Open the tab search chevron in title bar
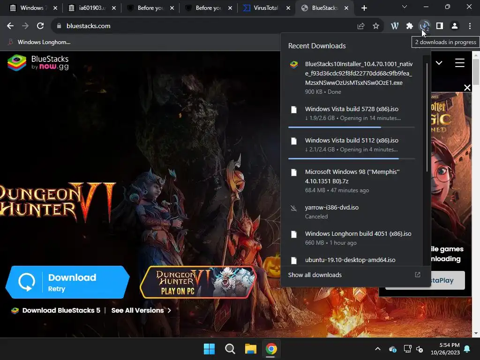Screen dimensions: 480x360 coord(405,7)
